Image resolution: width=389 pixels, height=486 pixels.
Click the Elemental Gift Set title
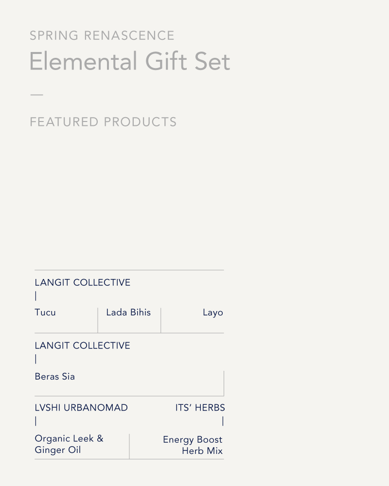(130, 61)
